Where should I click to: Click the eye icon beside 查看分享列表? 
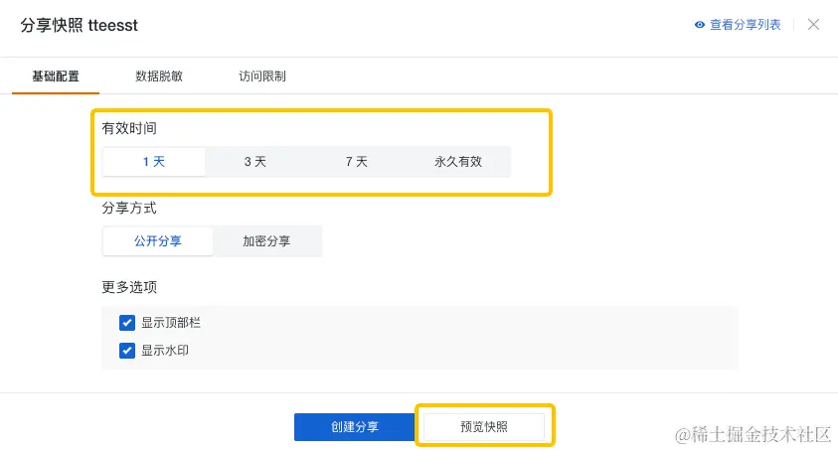[700, 25]
